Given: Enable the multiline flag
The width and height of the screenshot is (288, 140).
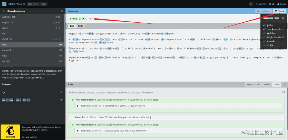Looking at the screenshot, I should pyautogui.click(x=269, y=33).
